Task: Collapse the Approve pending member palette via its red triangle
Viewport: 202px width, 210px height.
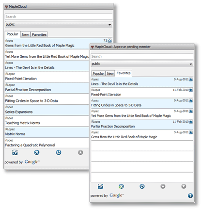Action: 93,47
